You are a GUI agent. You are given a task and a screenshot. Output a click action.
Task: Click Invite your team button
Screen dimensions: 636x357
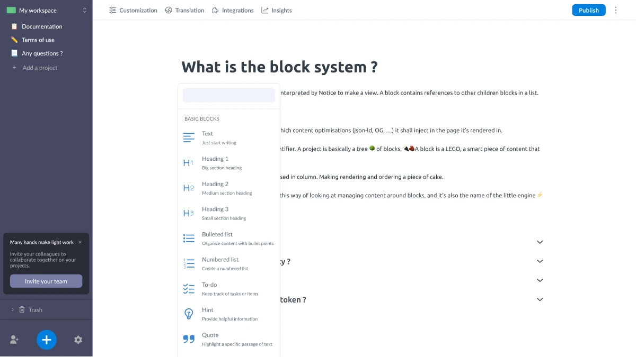click(46, 281)
